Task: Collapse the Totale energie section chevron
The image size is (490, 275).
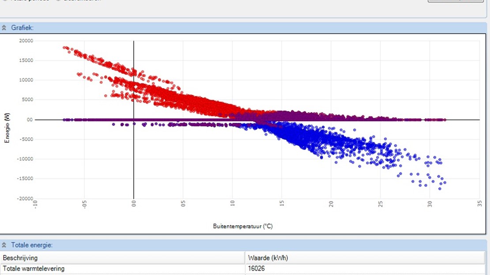Action: tap(4, 245)
